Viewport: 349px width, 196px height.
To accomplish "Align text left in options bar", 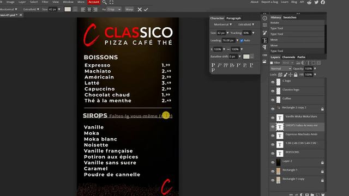I will tap(83, 10).
